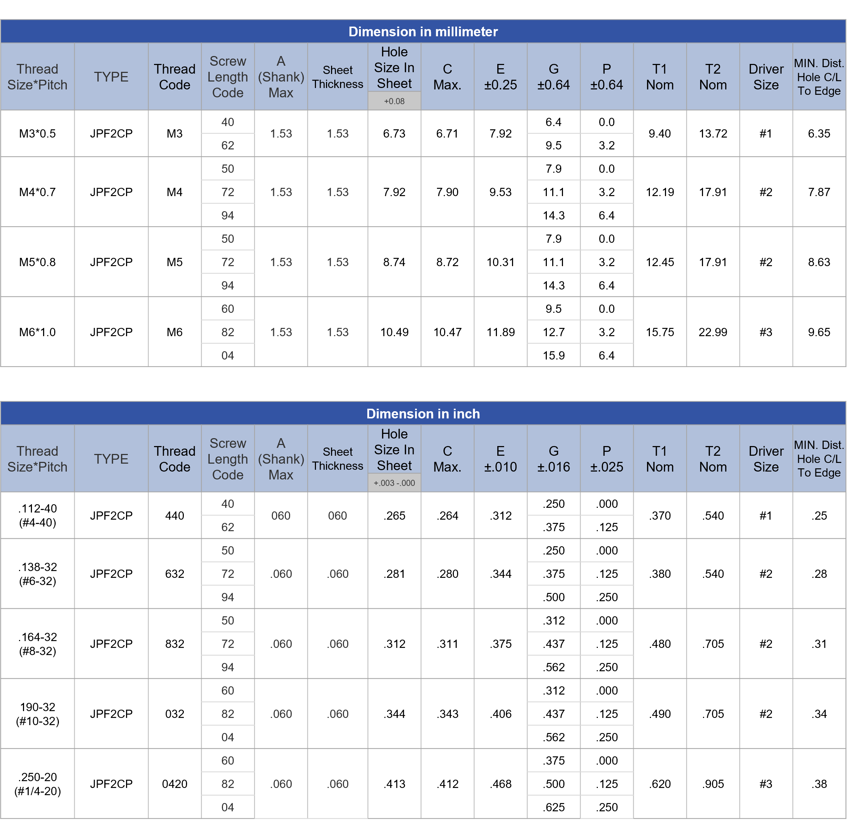
Task: Select the .112-40 (#4-40) thread cell
Action: [x=38, y=515]
